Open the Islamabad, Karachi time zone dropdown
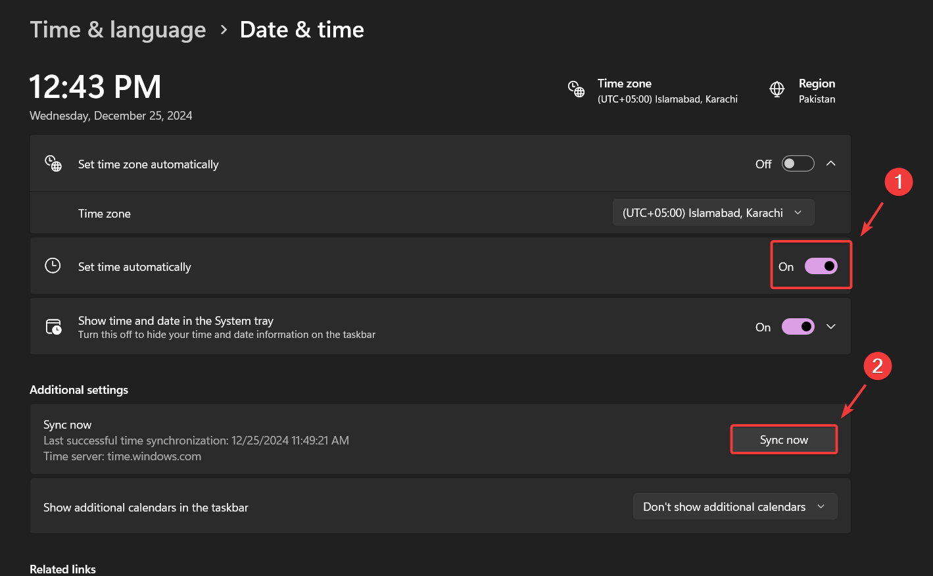The width and height of the screenshot is (933, 576). pos(713,213)
